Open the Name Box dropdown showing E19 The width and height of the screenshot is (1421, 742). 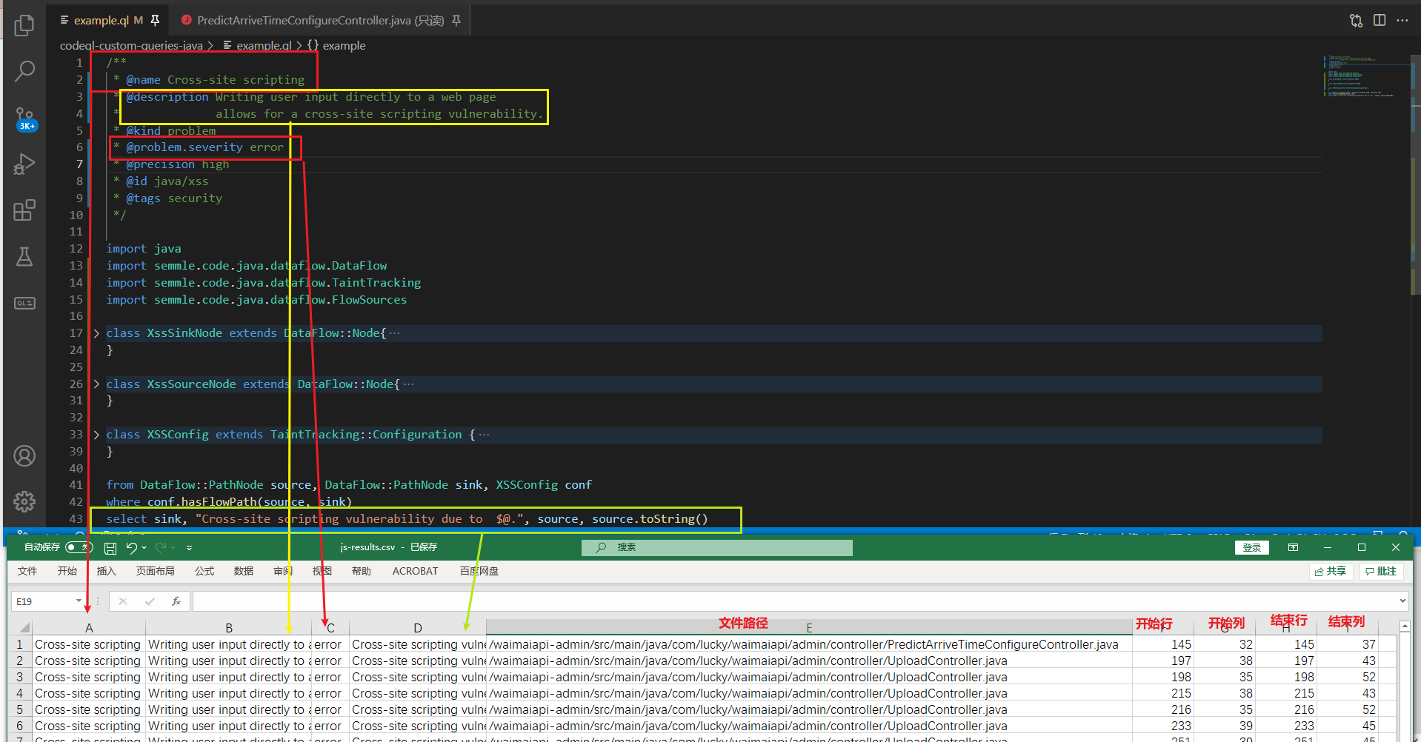pyautogui.click(x=79, y=601)
